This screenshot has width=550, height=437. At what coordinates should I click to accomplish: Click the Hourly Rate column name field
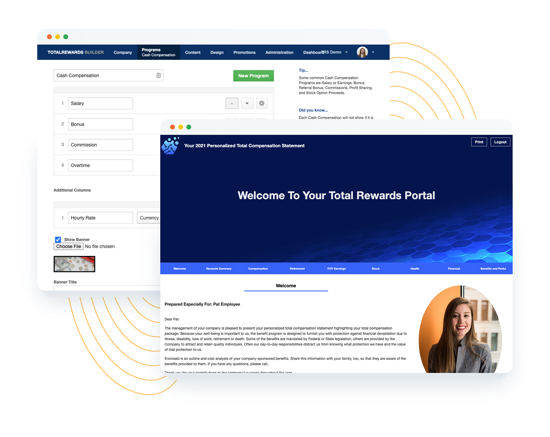point(100,218)
